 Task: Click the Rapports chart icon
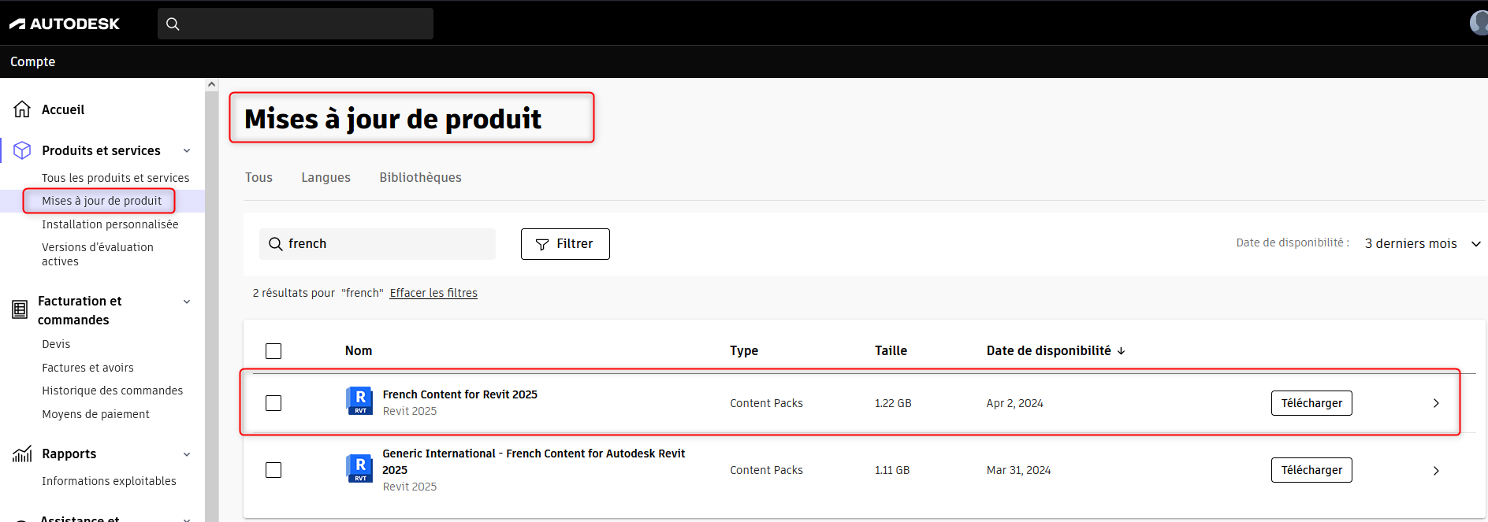point(22,454)
